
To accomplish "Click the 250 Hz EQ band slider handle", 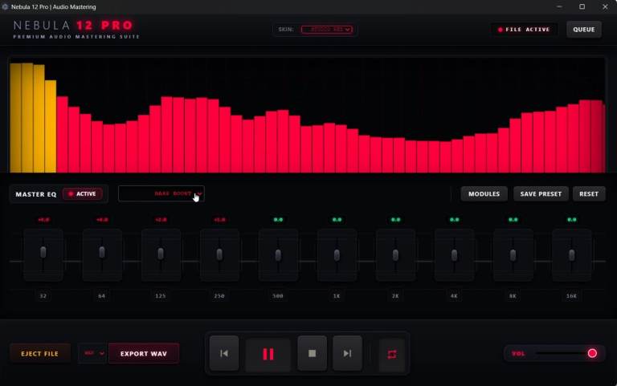I will click(219, 254).
